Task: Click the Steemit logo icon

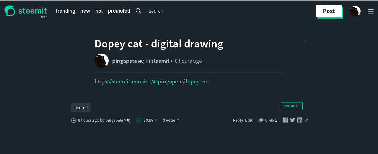Action: click(10, 11)
